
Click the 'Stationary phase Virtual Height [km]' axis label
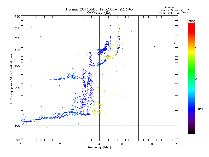click(11, 79)
